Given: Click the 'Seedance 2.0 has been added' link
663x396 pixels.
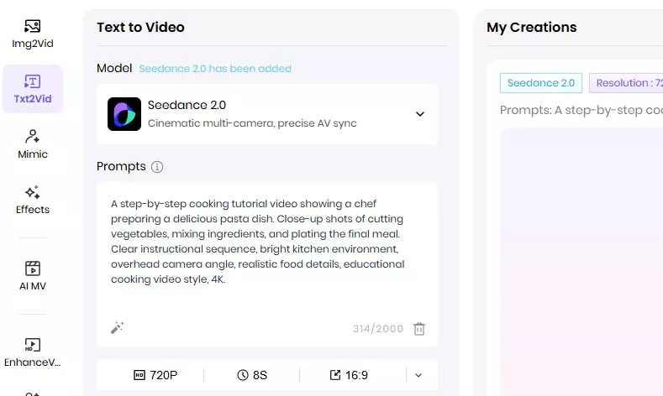Looking at the screenshot, I should (x=215, y=69).
